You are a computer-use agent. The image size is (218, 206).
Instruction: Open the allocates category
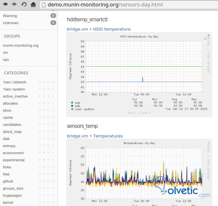coord(10,103)
